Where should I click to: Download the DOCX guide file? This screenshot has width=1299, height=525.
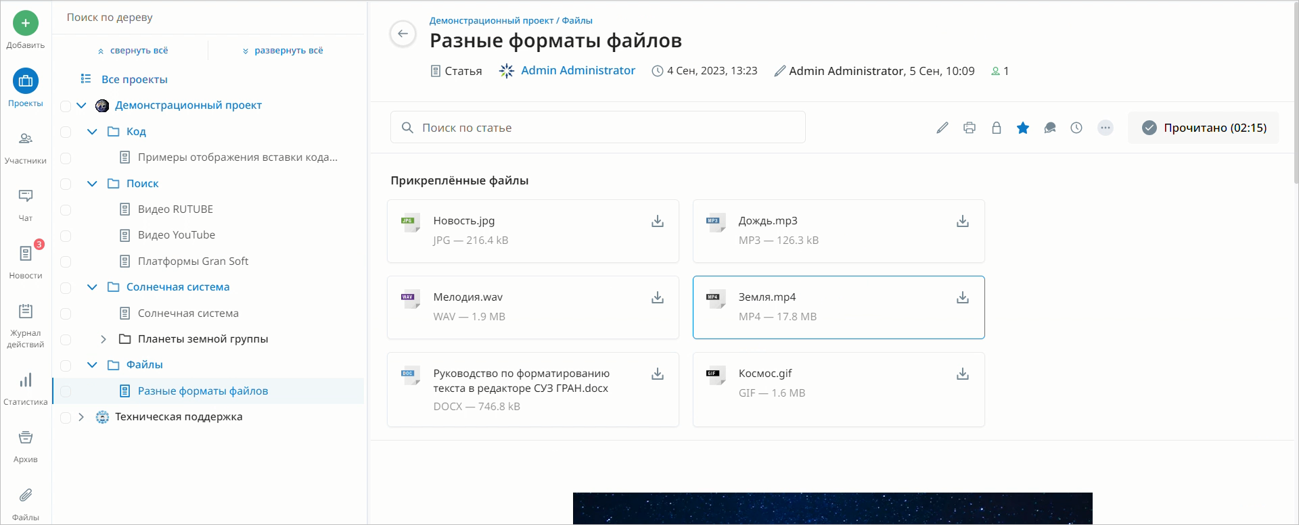[x=658, y=374]
